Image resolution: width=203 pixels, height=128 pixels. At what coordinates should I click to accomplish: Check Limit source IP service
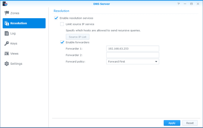click(62, 24)
